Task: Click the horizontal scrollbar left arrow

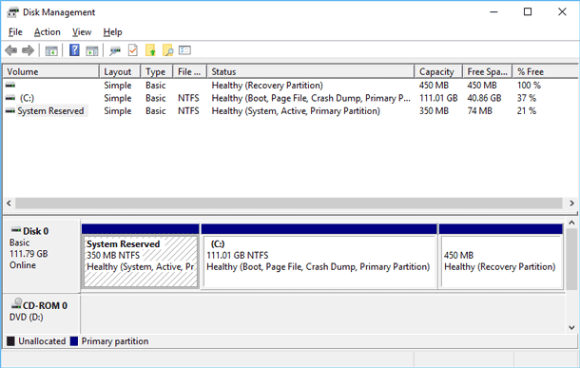Action: click(x=9, y=203)
